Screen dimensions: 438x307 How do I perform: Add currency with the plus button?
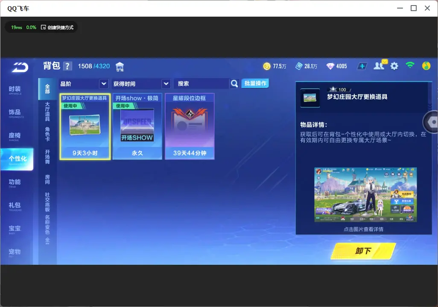[x=362, y=66]
